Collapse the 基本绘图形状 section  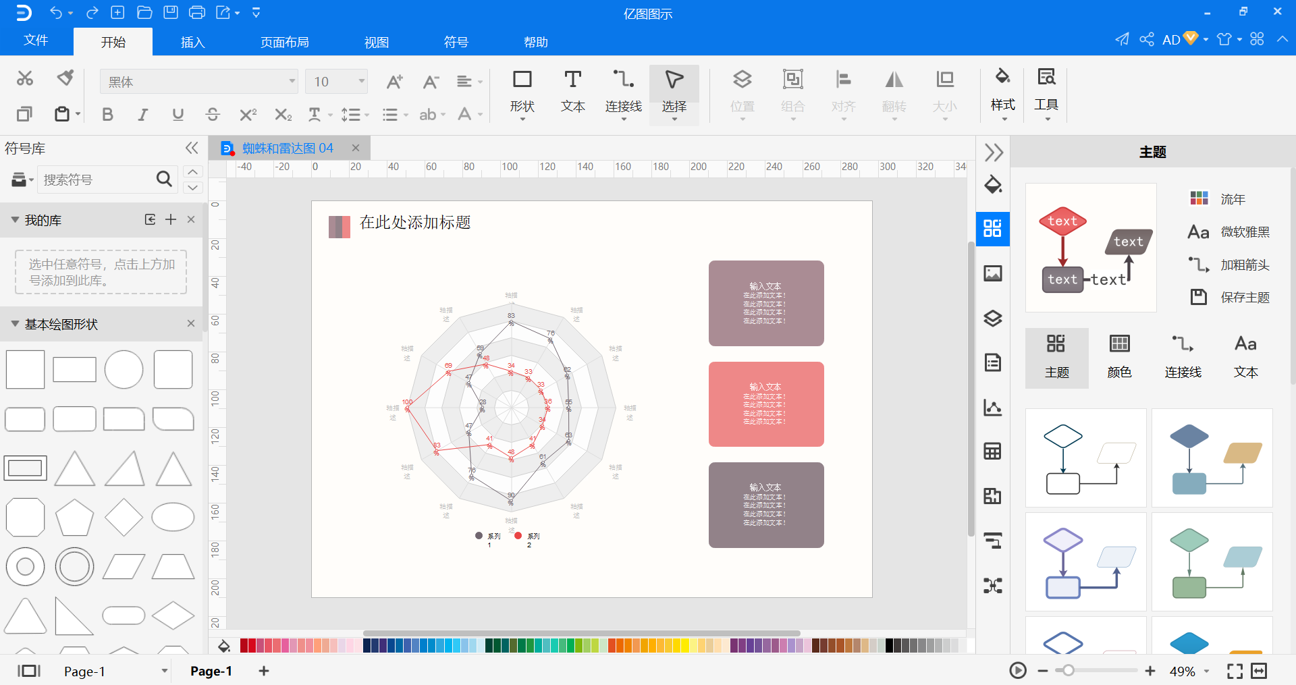tap(15, 324)
